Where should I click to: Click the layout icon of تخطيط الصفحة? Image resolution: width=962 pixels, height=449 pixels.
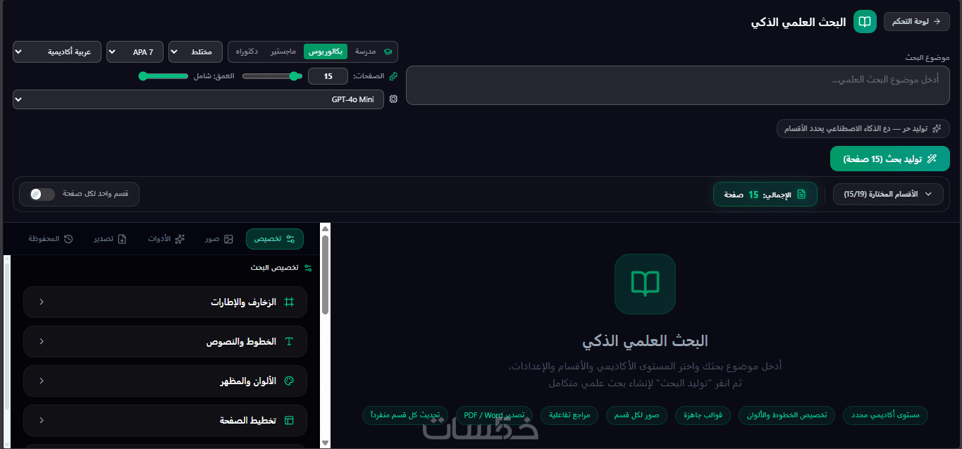point(289,420)
